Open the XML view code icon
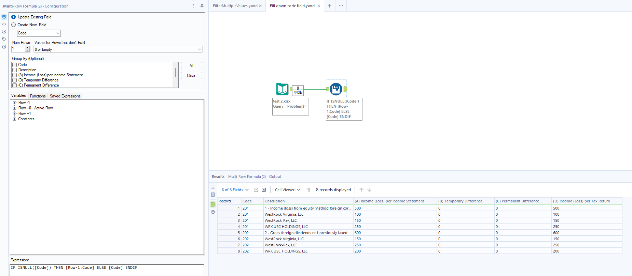632x276 pixels. tap(4, 24)
